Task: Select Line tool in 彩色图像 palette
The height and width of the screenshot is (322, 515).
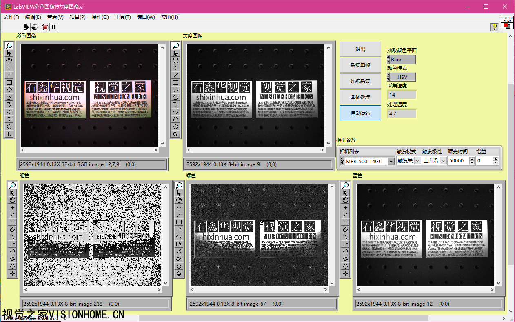Action: pyautogui.click(x=9, y=75)
